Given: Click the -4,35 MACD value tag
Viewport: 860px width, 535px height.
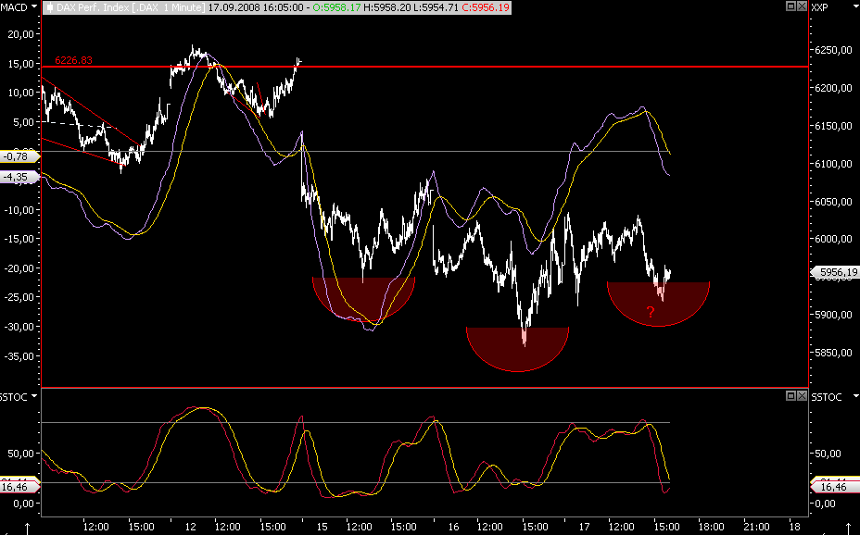Looking at the screenshot, I should (x=18, y=177).
